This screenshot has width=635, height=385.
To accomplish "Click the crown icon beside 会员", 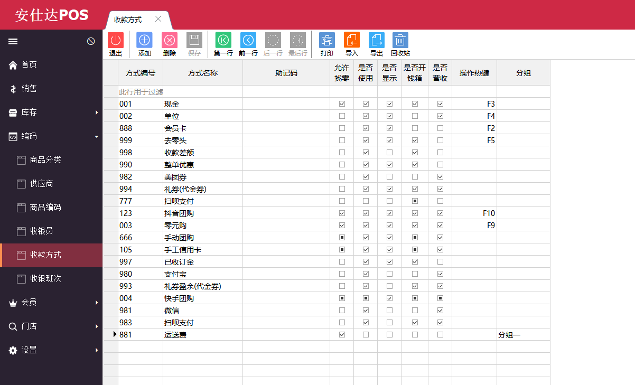I will [x=13, y=303].
